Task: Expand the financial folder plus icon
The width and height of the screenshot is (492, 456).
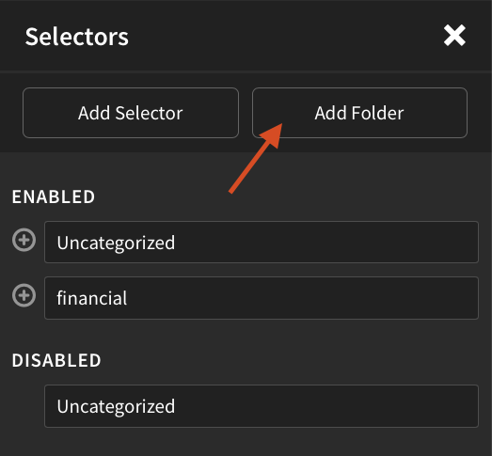Action: click(24, 295)
